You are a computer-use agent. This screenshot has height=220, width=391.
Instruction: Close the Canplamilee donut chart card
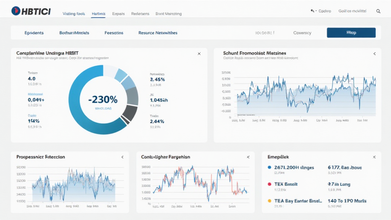(199, 54)
